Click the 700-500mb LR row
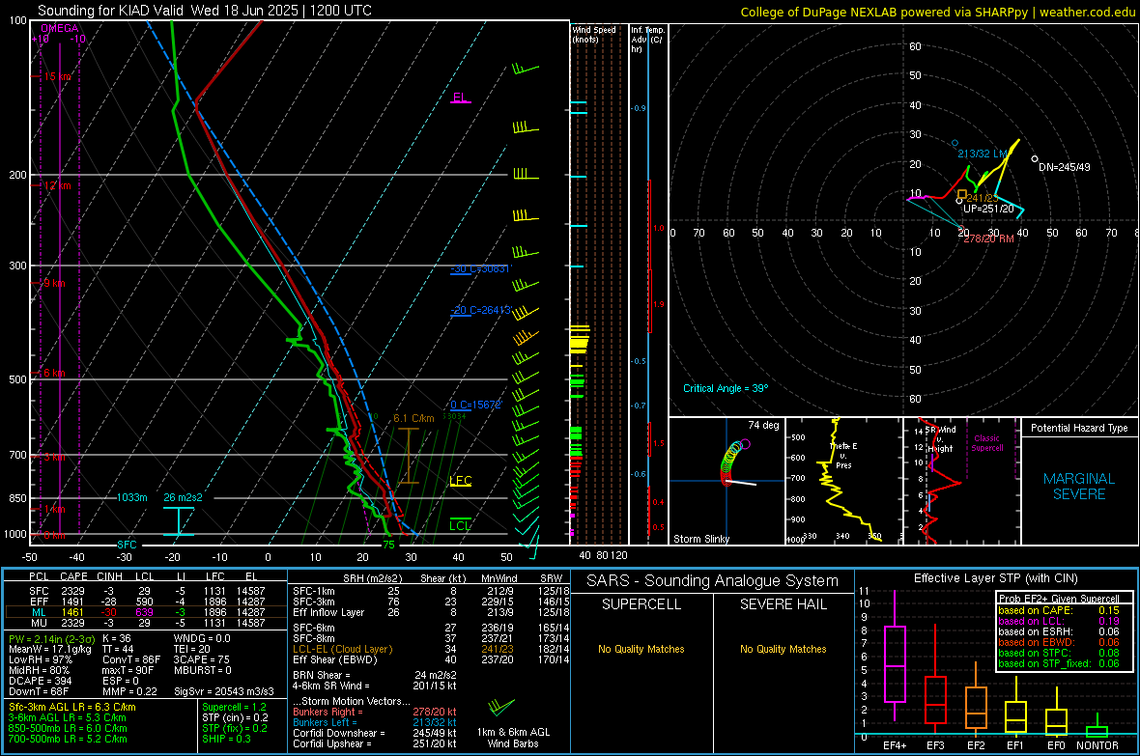The image size is (1140, 756). click(68, 739)
